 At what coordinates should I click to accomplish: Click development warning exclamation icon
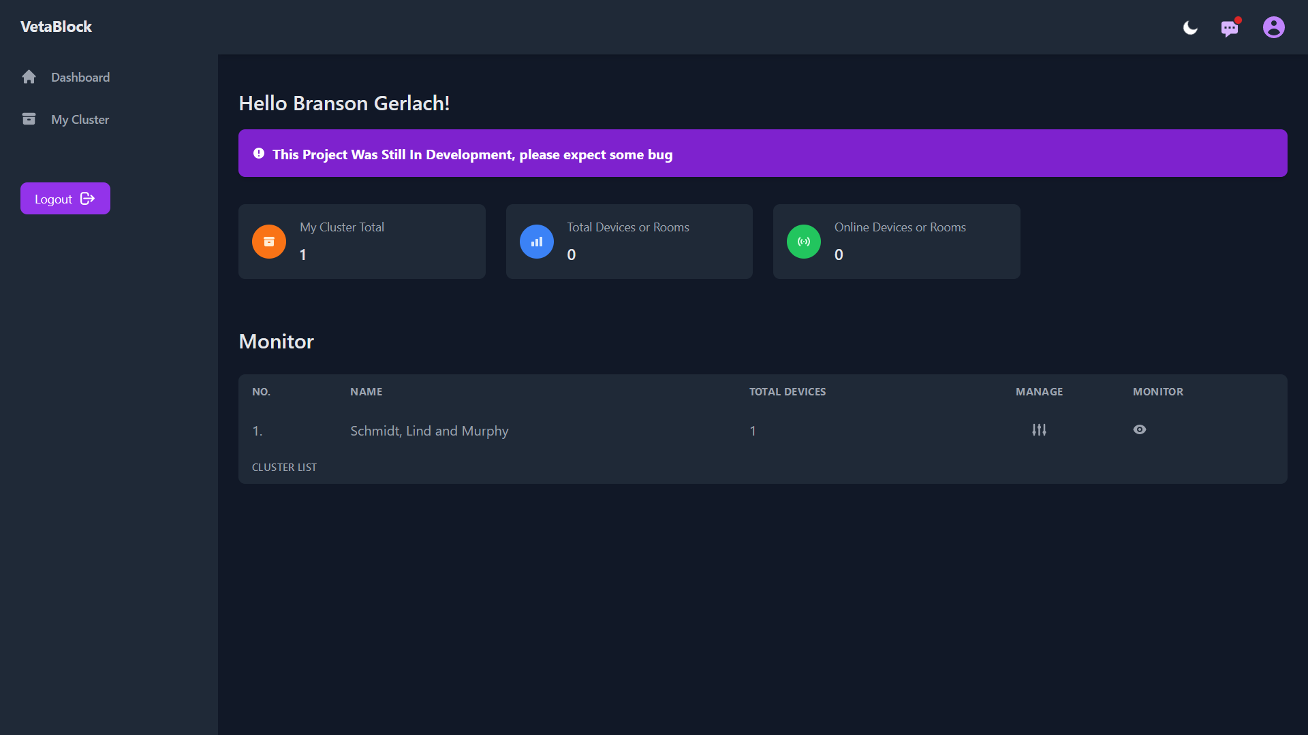tap(259, 154)
